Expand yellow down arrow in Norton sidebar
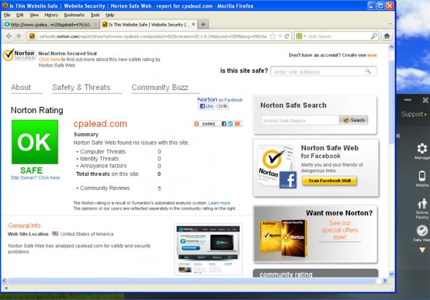The image size is (430, 300). 422,250
